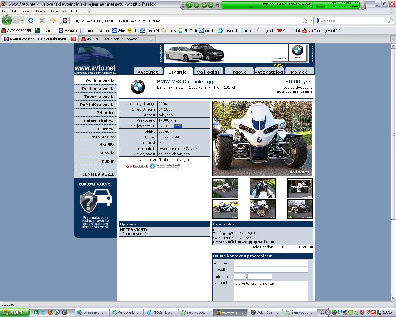Screen dimensions: 396x317
Task: Open the siol bookmark
Action: click(133, 31)
